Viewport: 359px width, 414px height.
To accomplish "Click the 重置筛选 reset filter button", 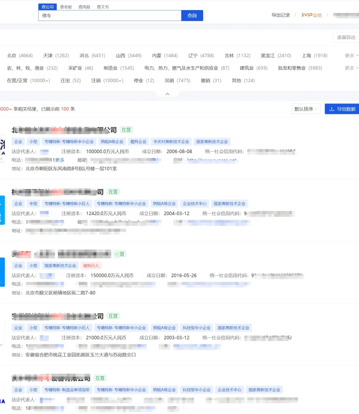I will [x=346, y=38].
